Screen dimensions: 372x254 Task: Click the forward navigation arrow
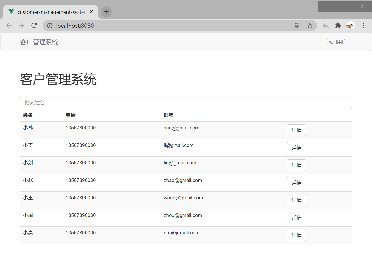pos(21,25)
